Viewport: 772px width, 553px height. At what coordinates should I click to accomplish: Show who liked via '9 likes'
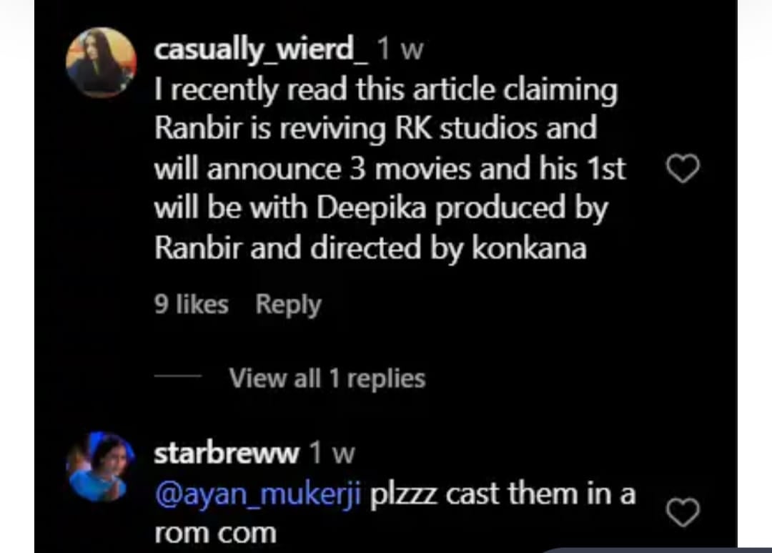point(191,304)
